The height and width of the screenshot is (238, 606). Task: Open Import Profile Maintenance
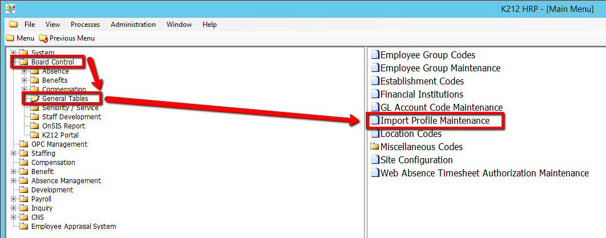click(435, 121)
